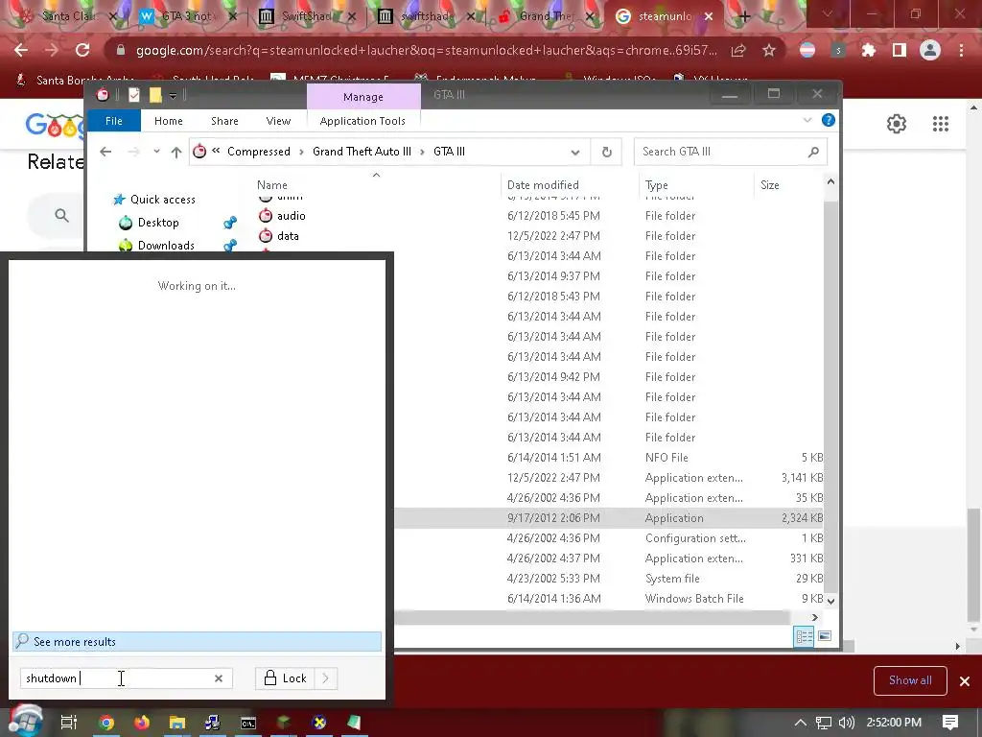Launch Google Chrome from the taskbar
The image size is (982, 737).
point(106,723)
